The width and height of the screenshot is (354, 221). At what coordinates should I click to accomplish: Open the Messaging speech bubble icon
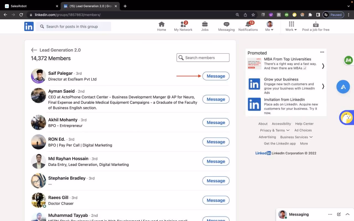pos(226,25)
